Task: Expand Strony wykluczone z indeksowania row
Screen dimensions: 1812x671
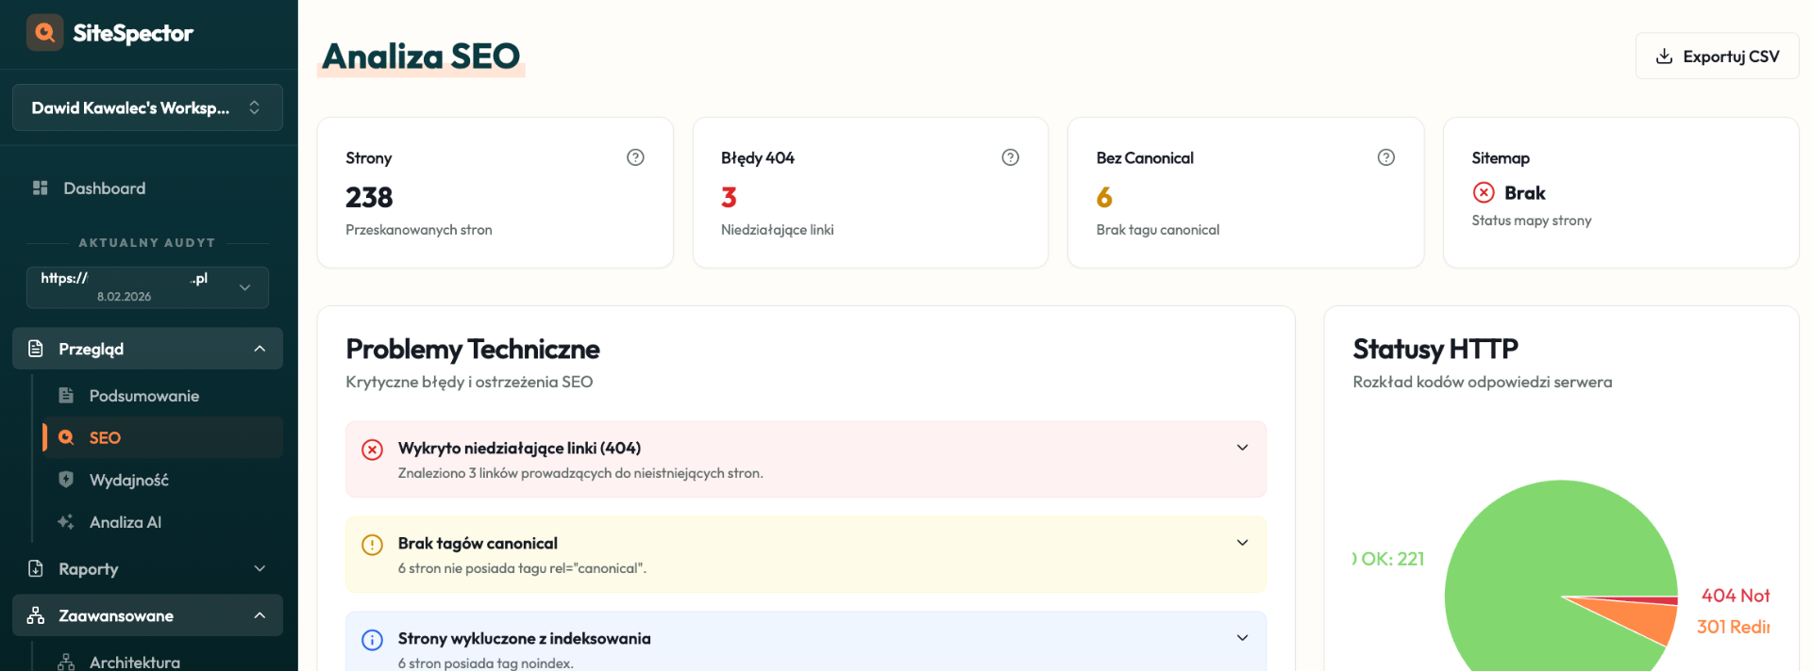Action: pyautogui.click(x=1242, y=638)
